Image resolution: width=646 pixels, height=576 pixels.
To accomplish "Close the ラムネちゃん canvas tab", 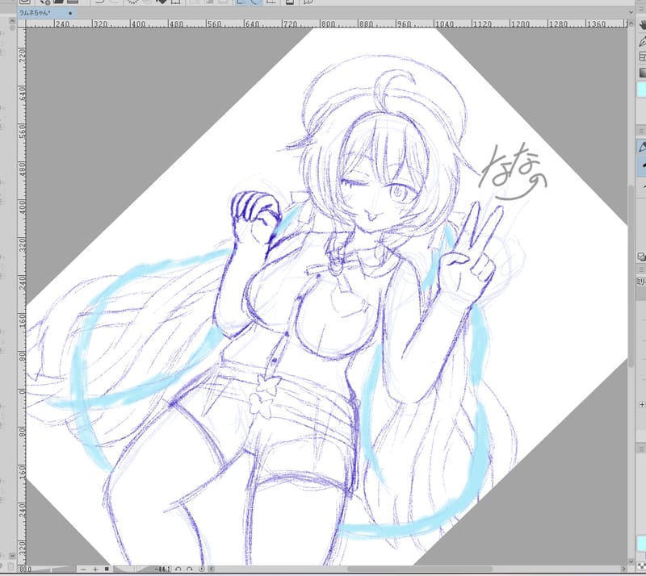I will pyautogui.click(x=70, y=14).
